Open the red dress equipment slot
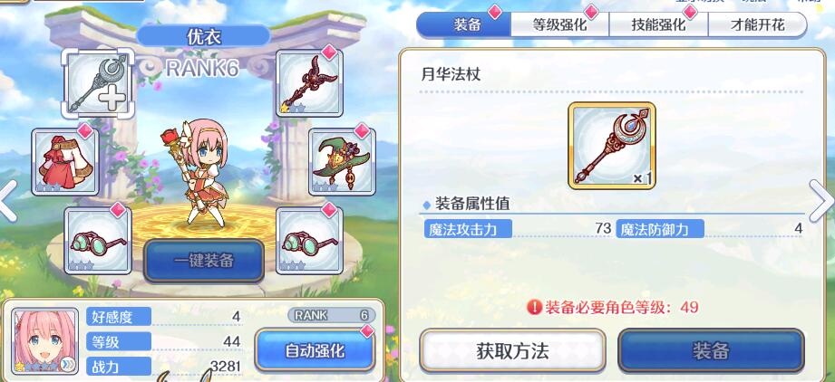The image size is (835, 382). click(x=65, y=161)
